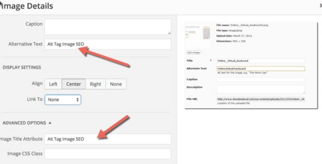Click the Description text box

pyautogui.click(x=260, y=89)
